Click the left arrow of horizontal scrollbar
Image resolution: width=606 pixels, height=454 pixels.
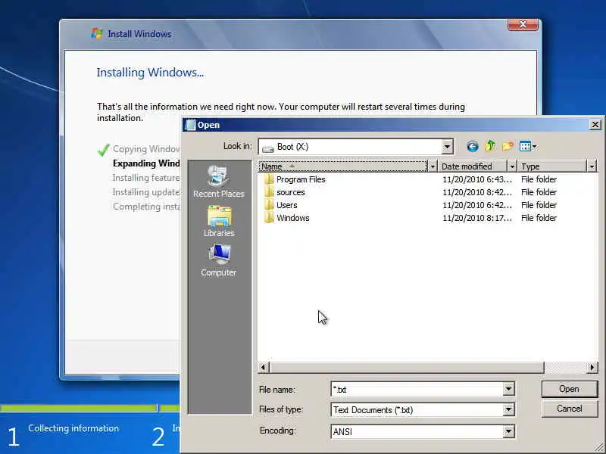[264, 367]
